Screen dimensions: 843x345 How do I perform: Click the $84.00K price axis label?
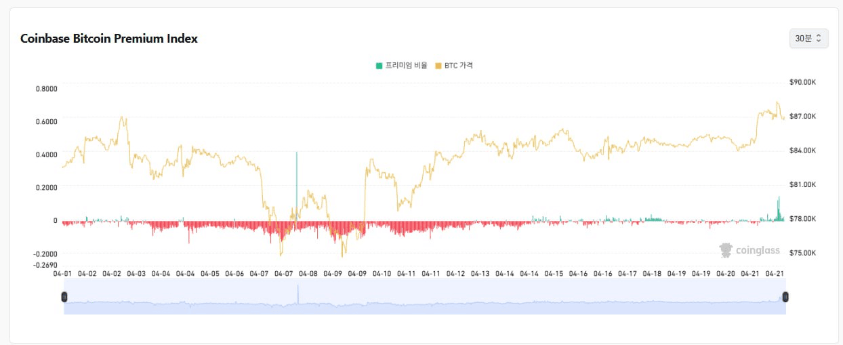tap(802, 150)
